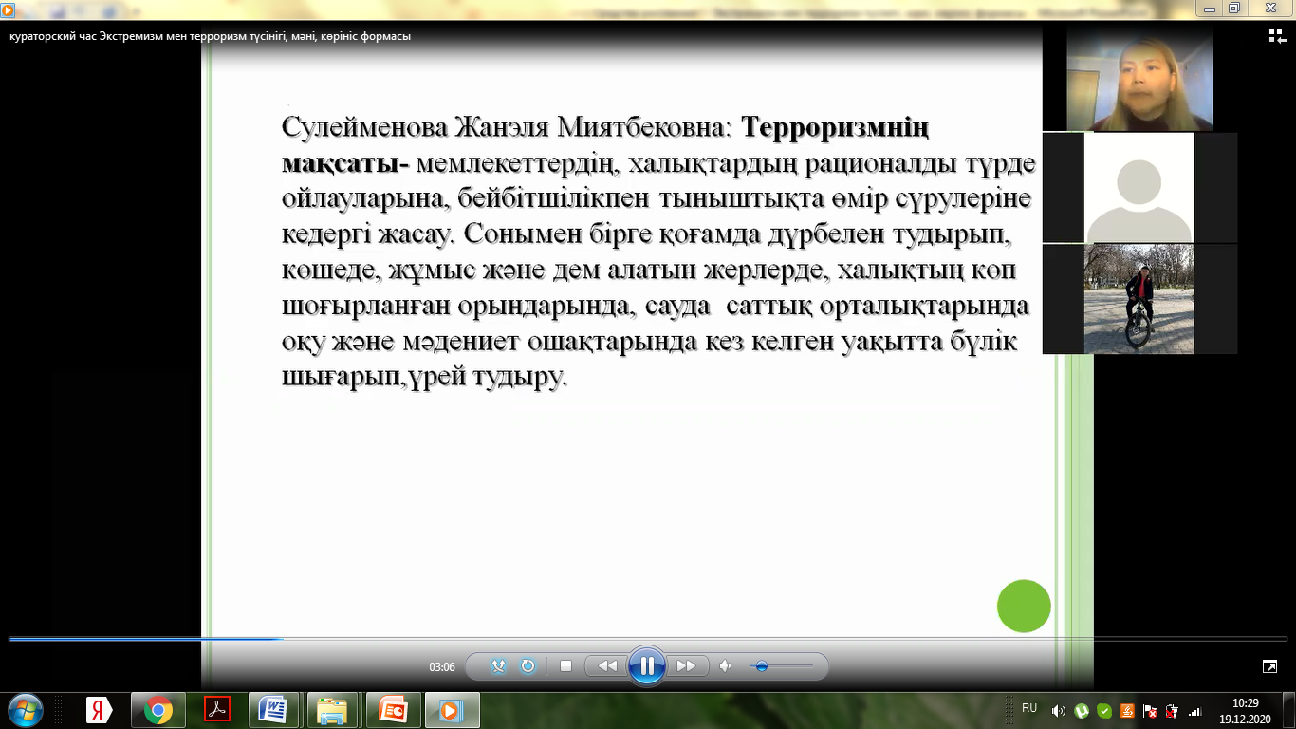
Task: Click the seek bar progress track
Action: [648, 639]
